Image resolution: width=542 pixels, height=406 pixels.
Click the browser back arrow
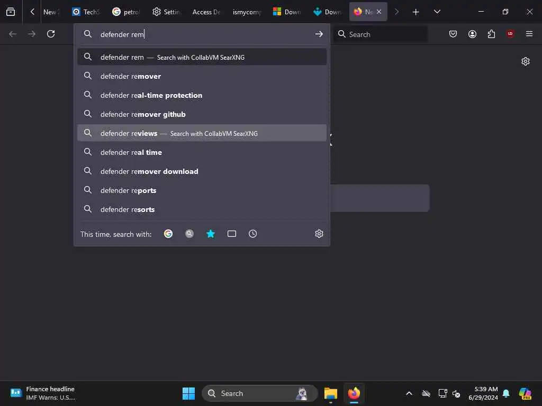point(13,34)
